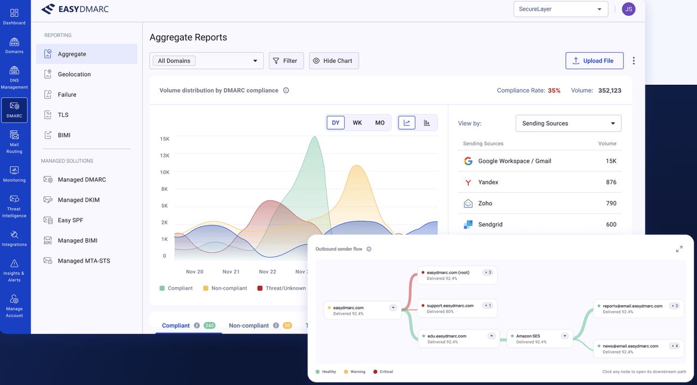Click the Upload File button
Image resolution: width=697 pixels, height=385 pixels.
pos(595,61)
